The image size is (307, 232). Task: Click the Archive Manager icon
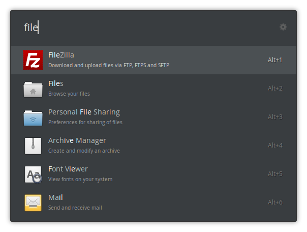33,146
